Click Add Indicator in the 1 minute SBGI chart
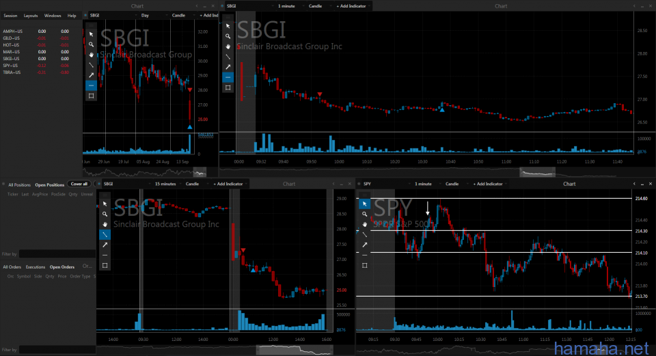 [351, 6]
